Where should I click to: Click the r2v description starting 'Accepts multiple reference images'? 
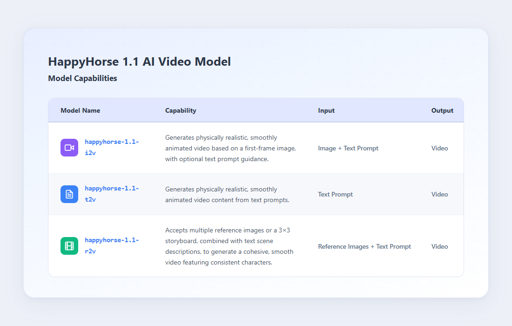(229, 246)
